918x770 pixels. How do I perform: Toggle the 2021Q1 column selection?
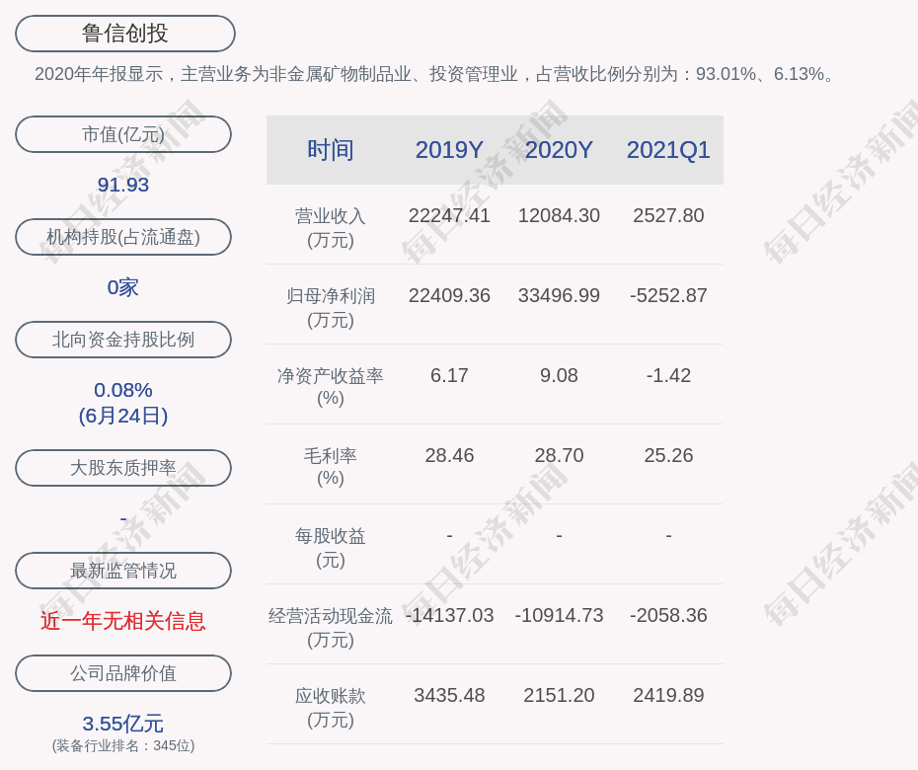(x=668, y=149)
